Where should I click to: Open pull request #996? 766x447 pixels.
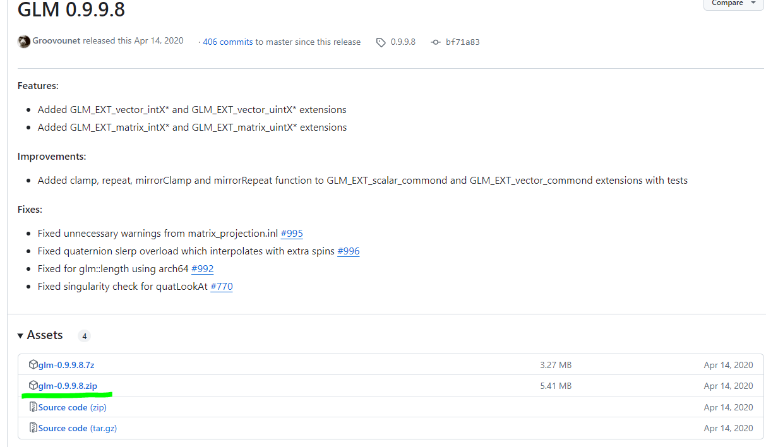point(348,251)
